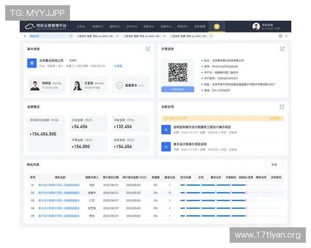The image size is (311, 248).
Task: Click 查看更多 contacts card
Action: [x=131, y=85]
